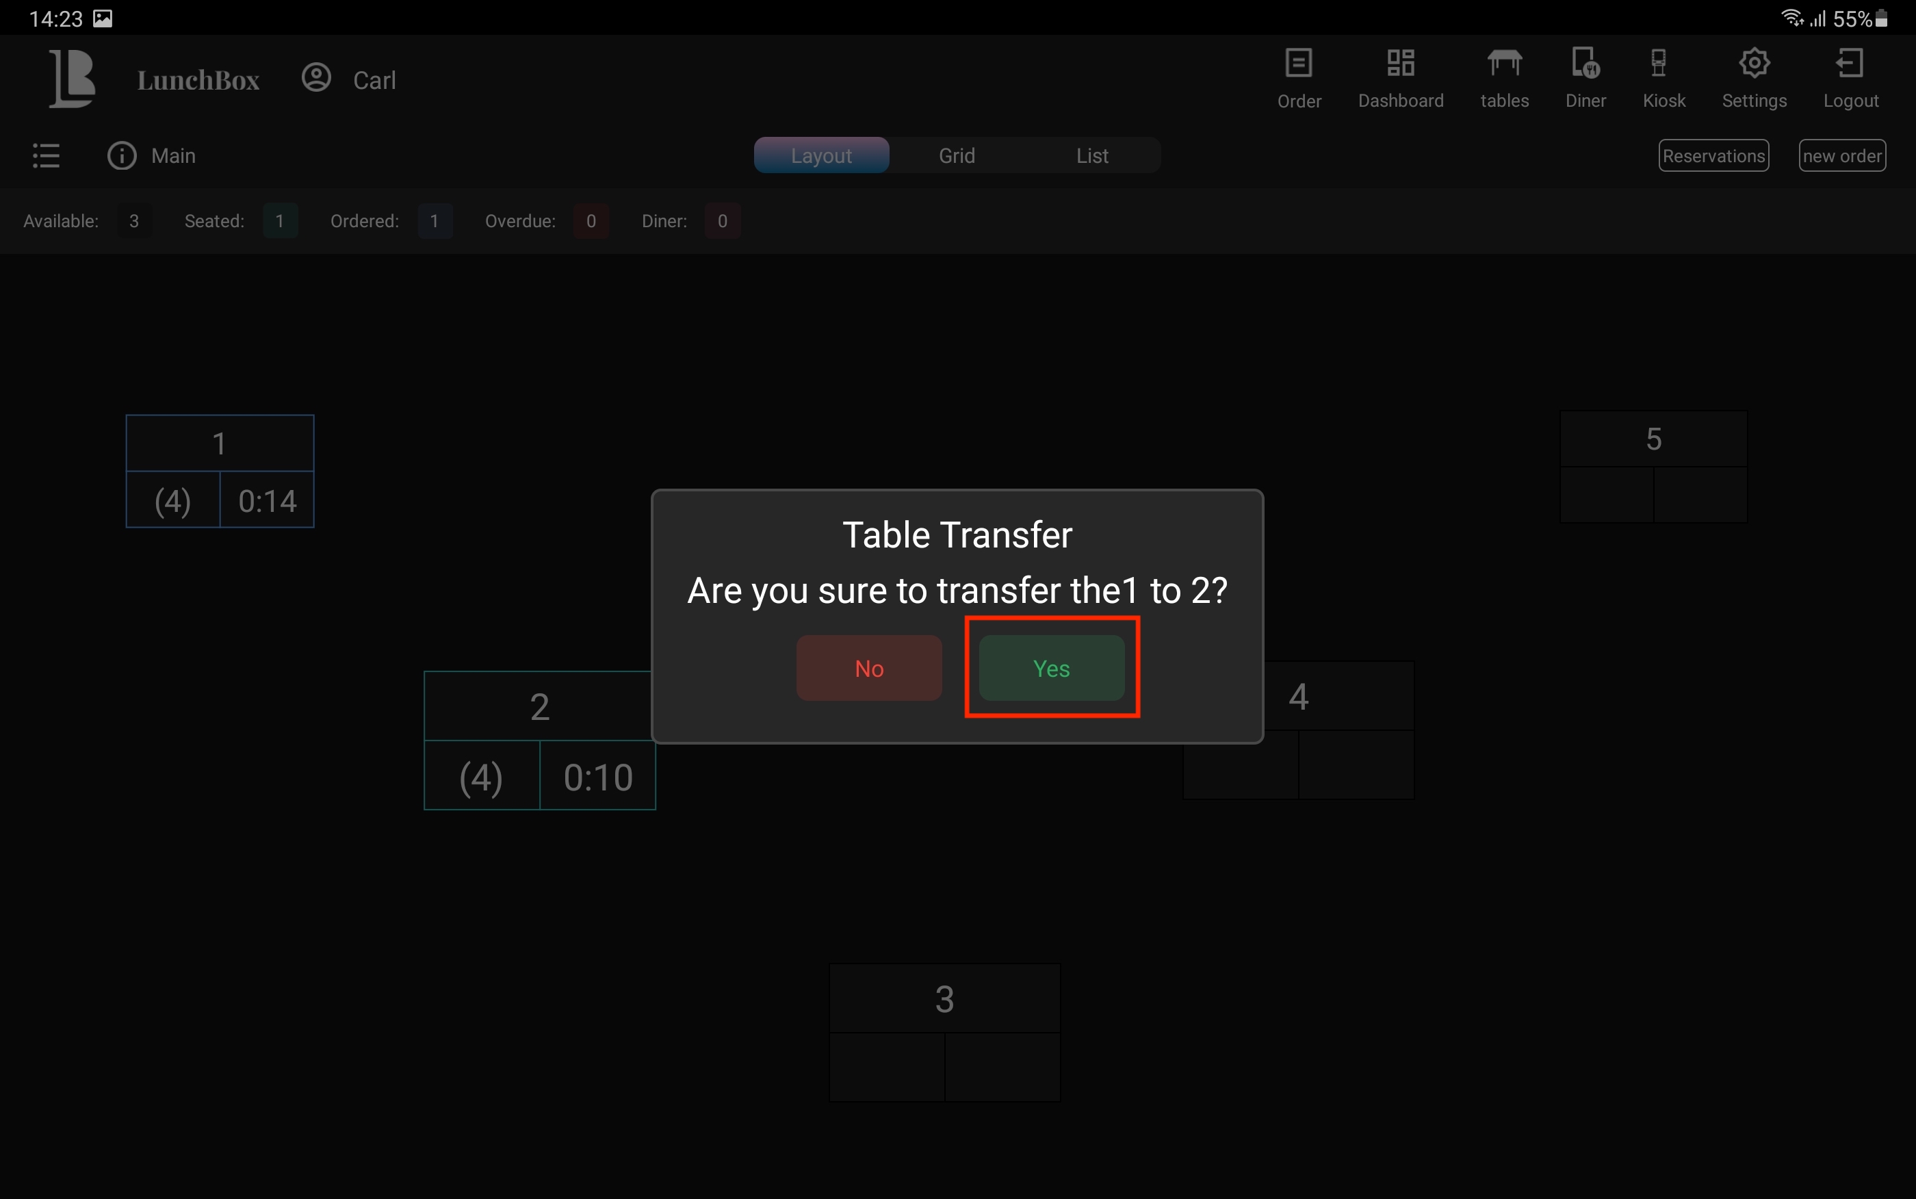Confirm transfer with Yes button
Screen dimensions: 1916x1199
[1051, 668]
